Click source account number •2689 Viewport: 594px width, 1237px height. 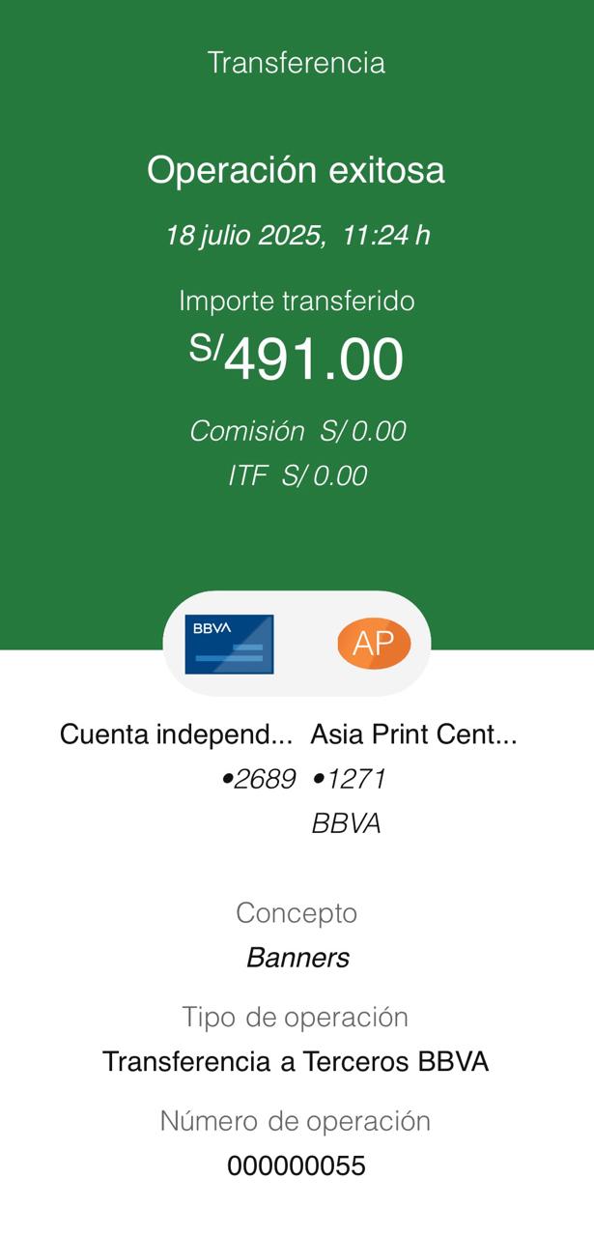point(258,779)
